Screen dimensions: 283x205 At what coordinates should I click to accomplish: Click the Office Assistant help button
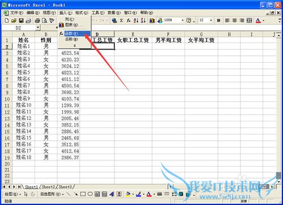point(188,20)
